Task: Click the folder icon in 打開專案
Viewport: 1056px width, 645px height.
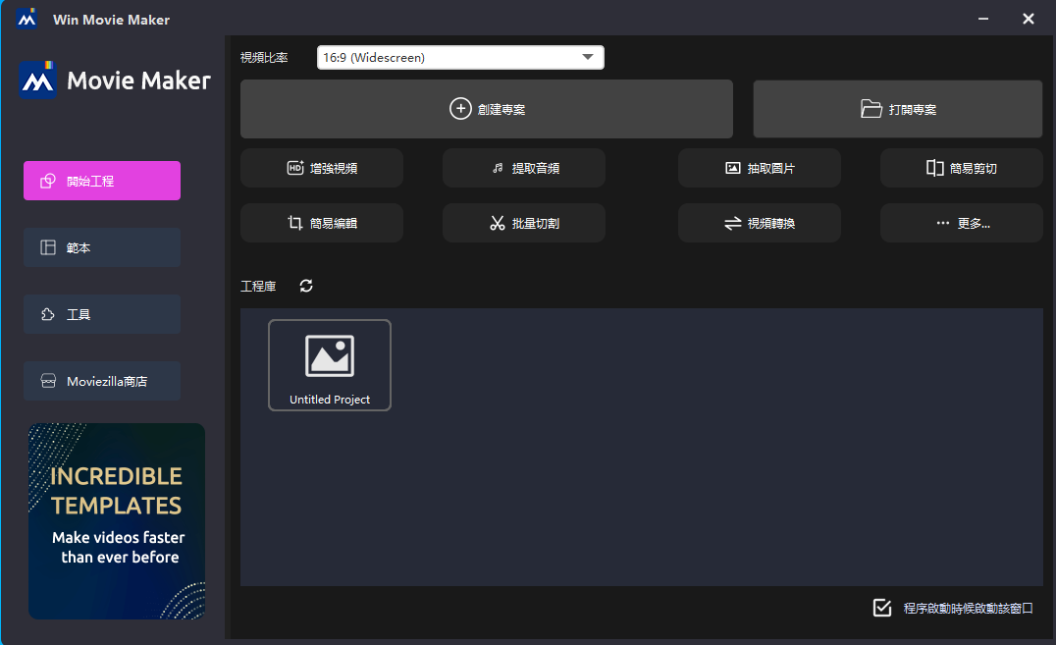Action: click(871, 109)
